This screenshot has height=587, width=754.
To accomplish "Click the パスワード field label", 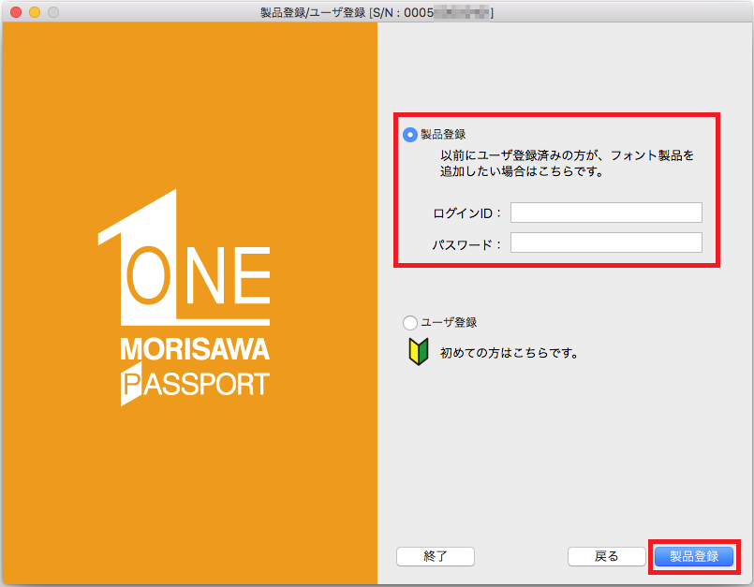I will click(466, 244).
